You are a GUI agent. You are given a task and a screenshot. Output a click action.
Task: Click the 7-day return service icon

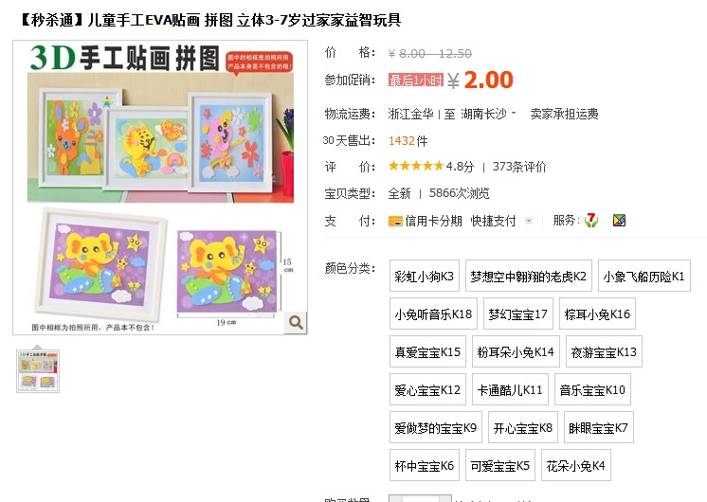[590, 221]
